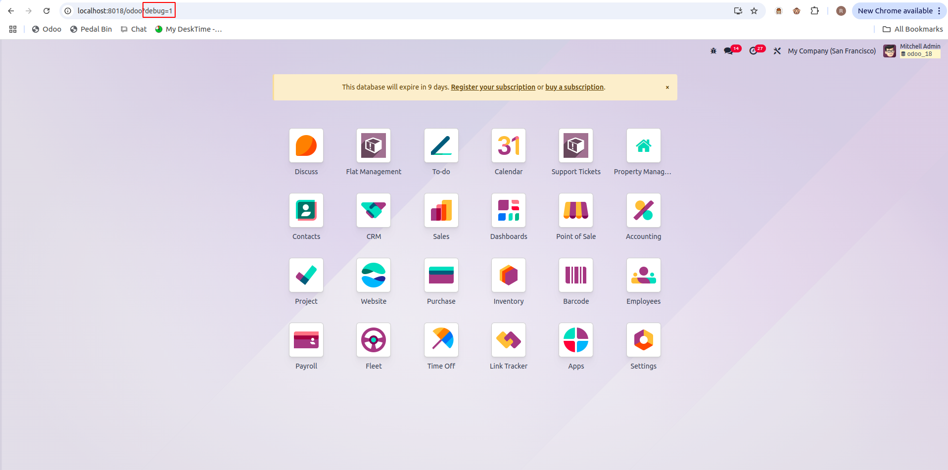Open the Sales app
Image resolution: width=948 pixels, height=470 pixels.
pyautogui.click(x=441, y=210)
